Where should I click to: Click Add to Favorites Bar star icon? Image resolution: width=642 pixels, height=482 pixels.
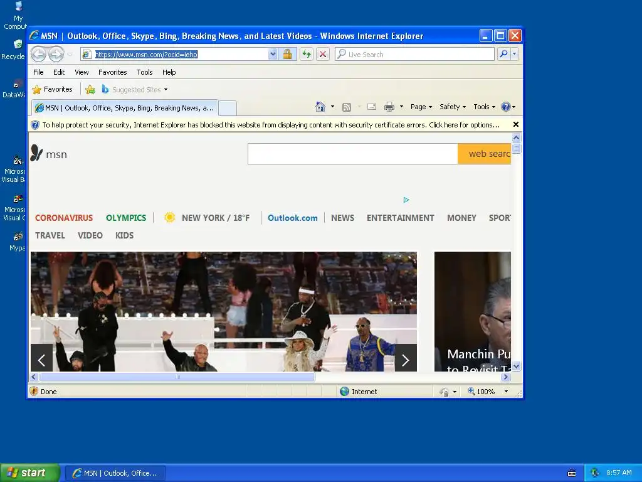[90, 89]
